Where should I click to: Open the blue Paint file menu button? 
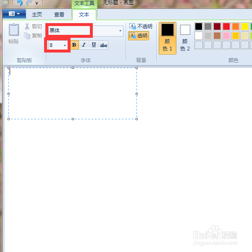coord(14,14)
